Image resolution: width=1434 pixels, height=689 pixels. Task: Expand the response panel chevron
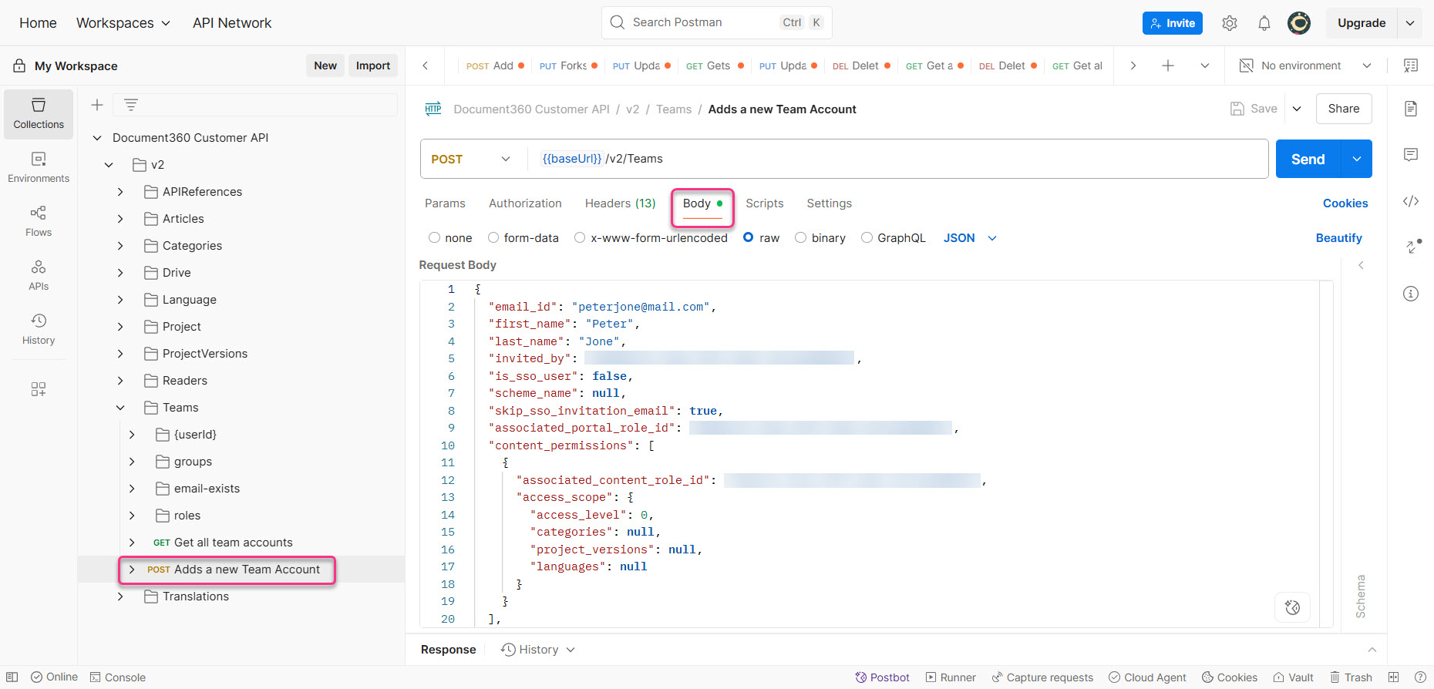(x=1372, y=650)
